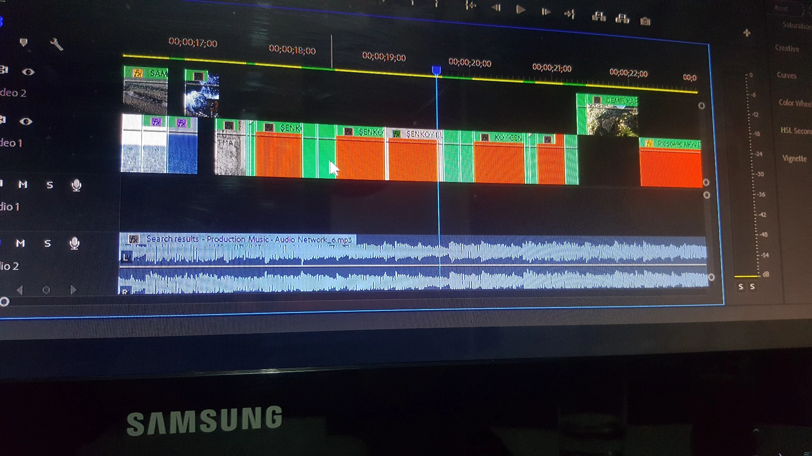Click the Export Frame camera icon

click(x=645, y=22)
